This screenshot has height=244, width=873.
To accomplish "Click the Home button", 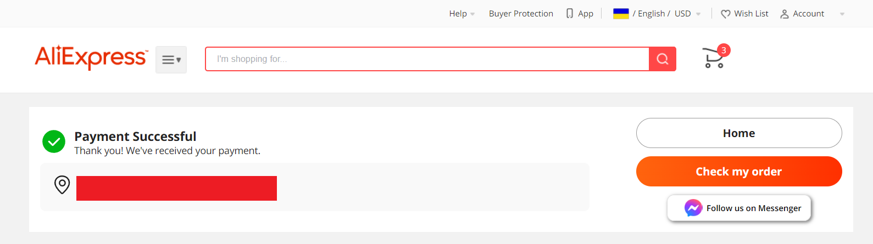I will (x=739, y=133).
